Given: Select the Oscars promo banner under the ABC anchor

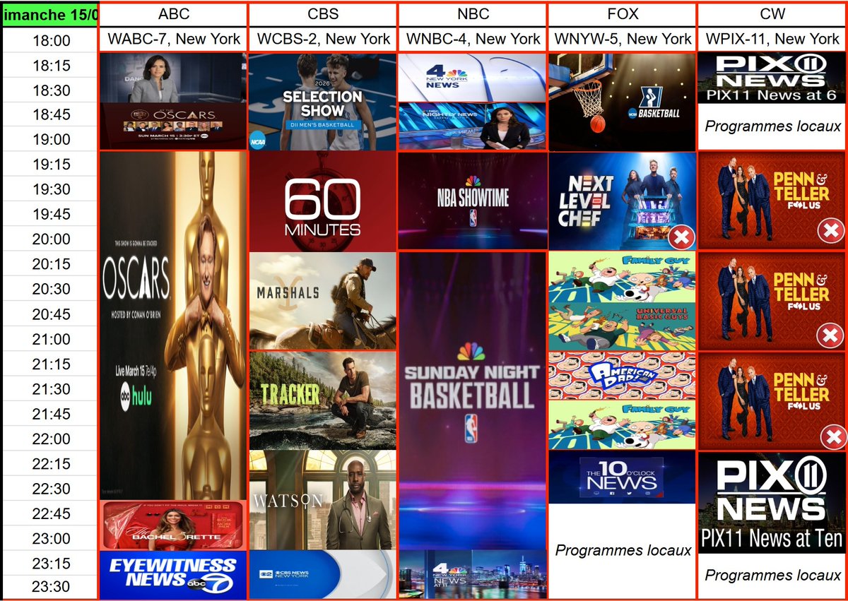Looking at the screenshot, I should tap(173, 126).
